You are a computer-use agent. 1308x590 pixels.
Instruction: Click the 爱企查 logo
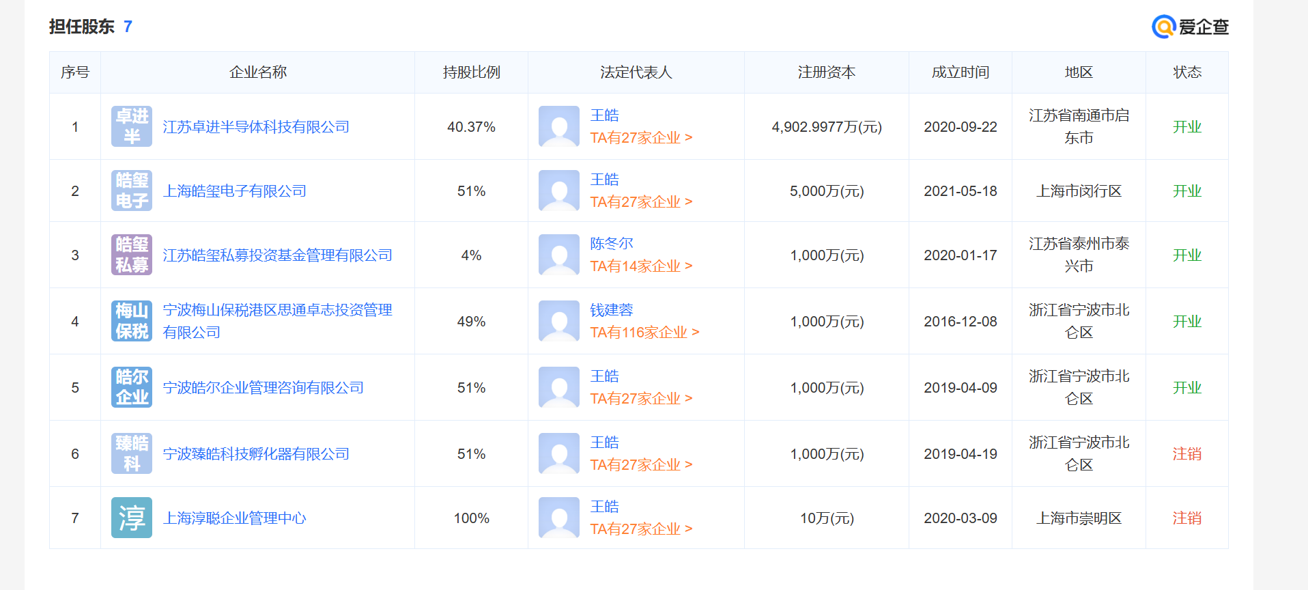click(1190, 27)
